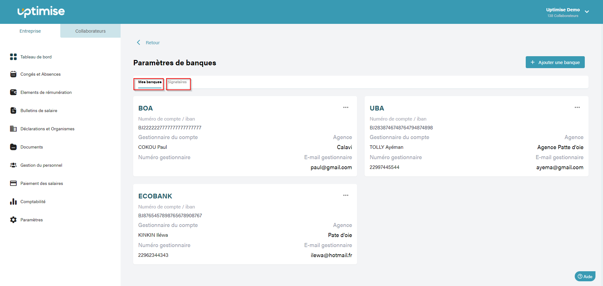Image resolution: width=603 pixels, height=286 pixels.
Task: Go to Paiement des salaires
Action: [x=42, y=183]
